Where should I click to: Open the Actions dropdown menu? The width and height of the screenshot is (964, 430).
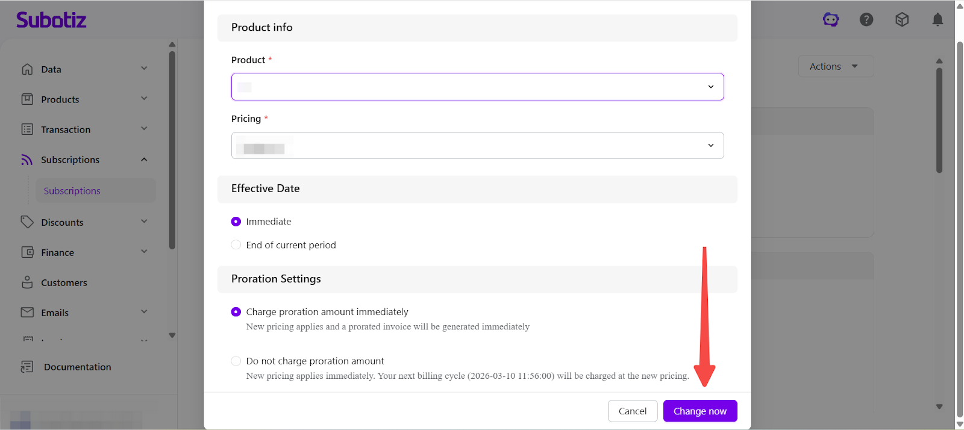coord(835,66)
